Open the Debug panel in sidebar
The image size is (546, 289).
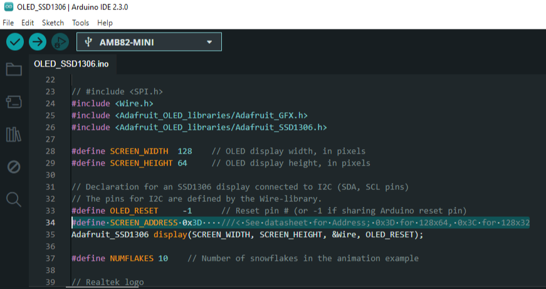(x=14, y=167)
